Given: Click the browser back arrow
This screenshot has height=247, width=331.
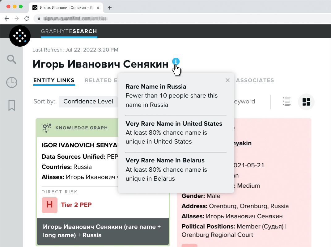Looking at the screenshot, I should click(7, 19).
